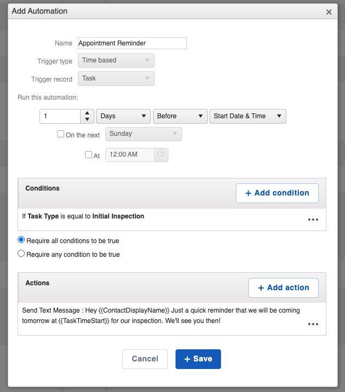Check the 'At' time checkbox
345x392 pixels.
point(88,155)
